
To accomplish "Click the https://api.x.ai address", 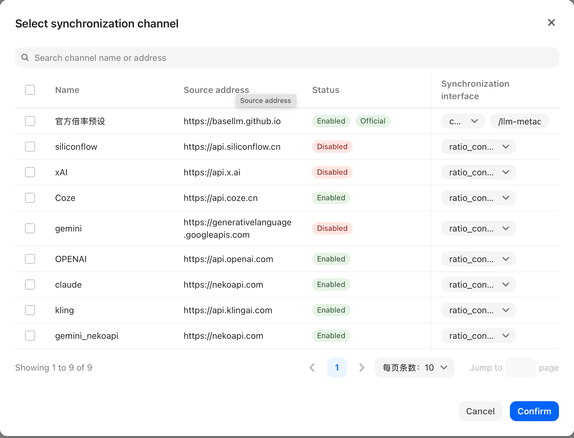I will click(212, 172).
